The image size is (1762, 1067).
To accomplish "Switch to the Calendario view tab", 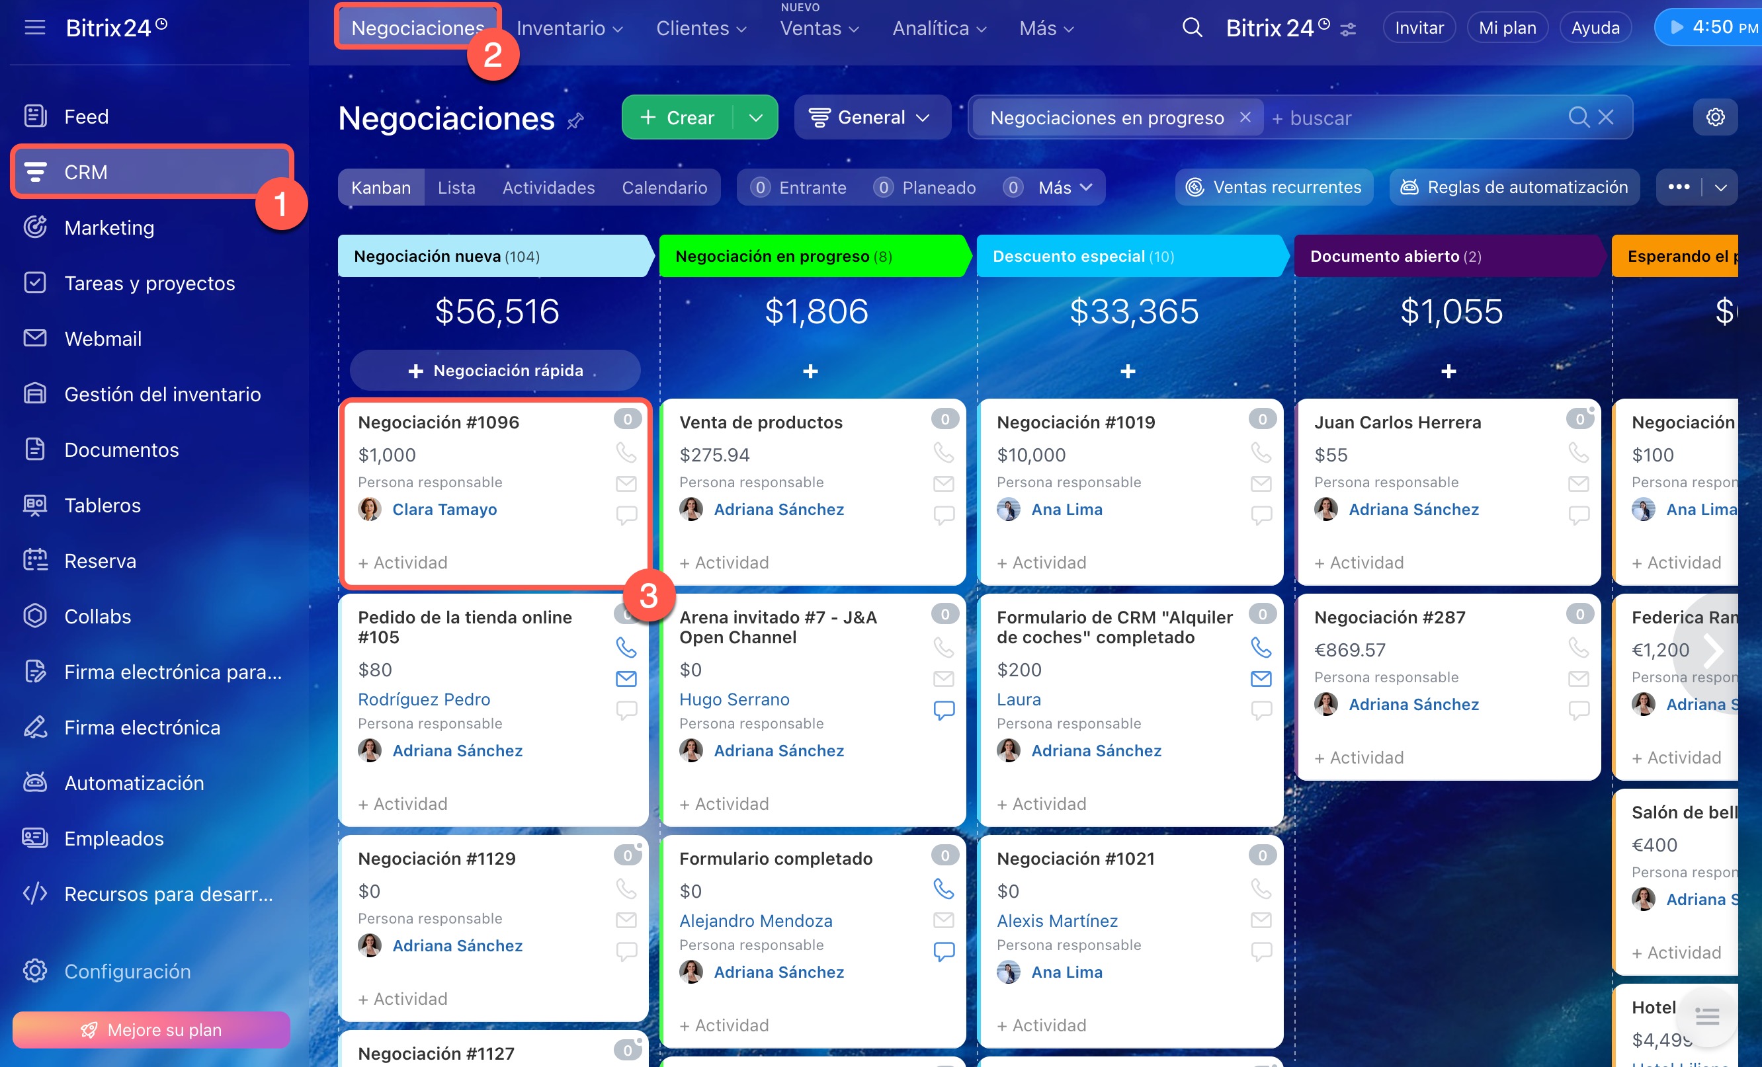I will pyautogui.click(x=663, y=187).
